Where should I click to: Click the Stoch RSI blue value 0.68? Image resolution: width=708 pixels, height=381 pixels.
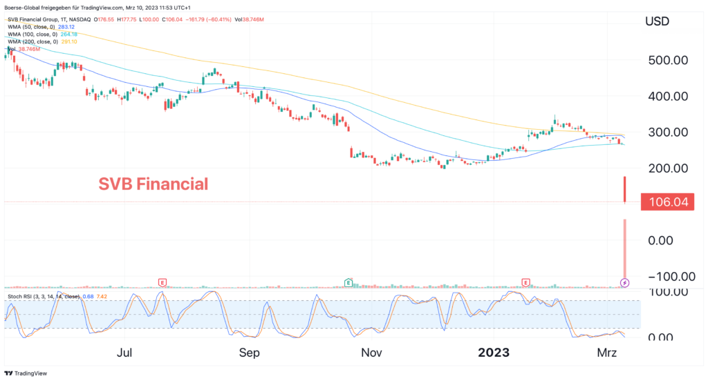88,297
